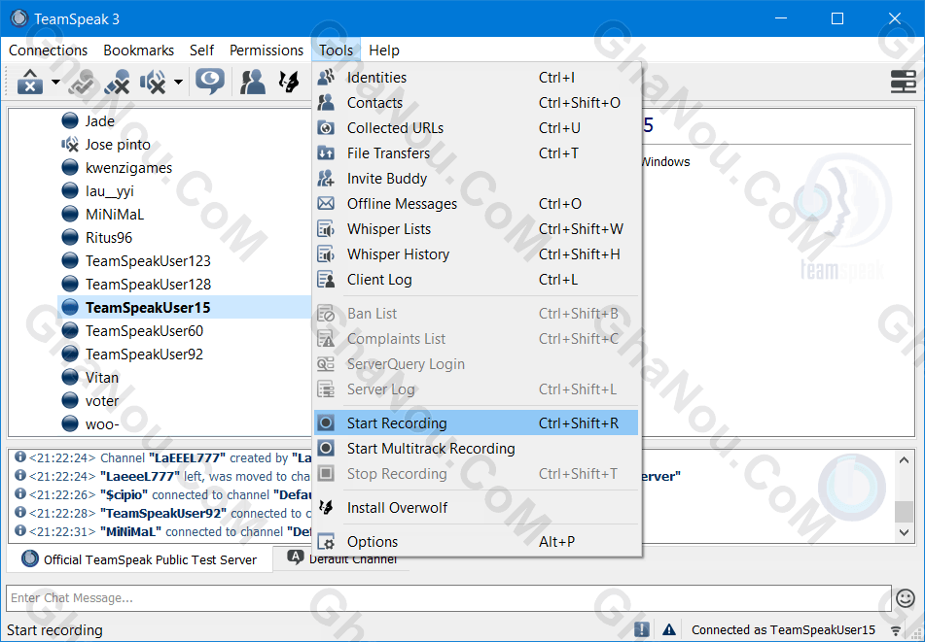This screenshot has width=925, height=642.
Task: Toggle the away status toolbar icon
Action: pyautogui.click(x=82, y=82)
